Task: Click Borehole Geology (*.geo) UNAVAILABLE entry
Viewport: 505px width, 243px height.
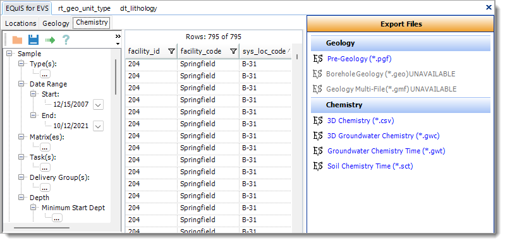Action: tap(391, 74)
